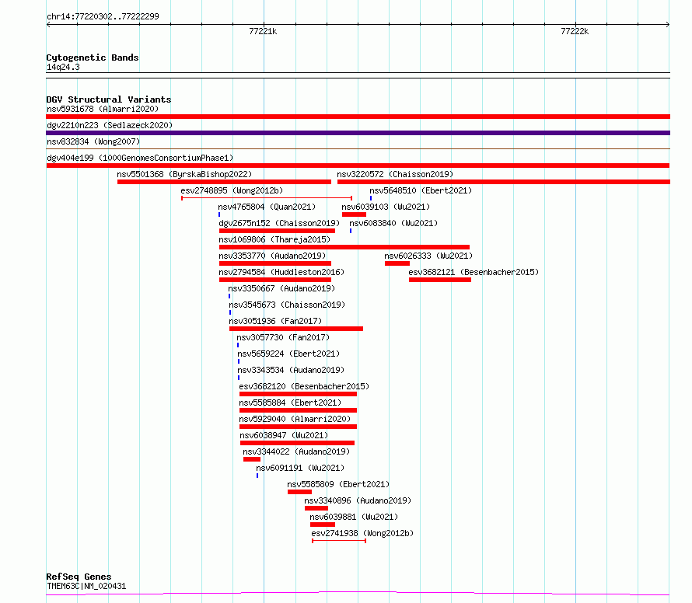692x603 pixels.
Task: Click the thin esv2748895 interval line
Action: (x=267, y=198)
